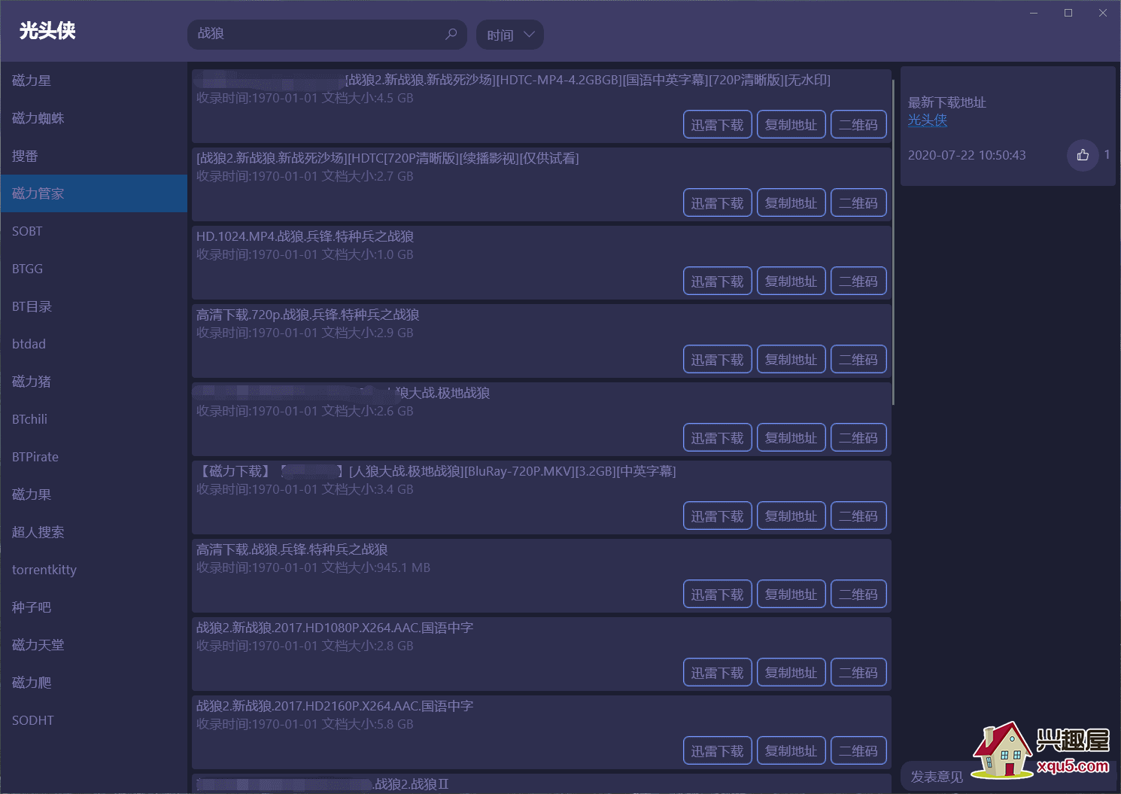Click 迅雷下载 for the 2.7 GB result
This screenshot has width=1121, height=794.
[717, 203]
